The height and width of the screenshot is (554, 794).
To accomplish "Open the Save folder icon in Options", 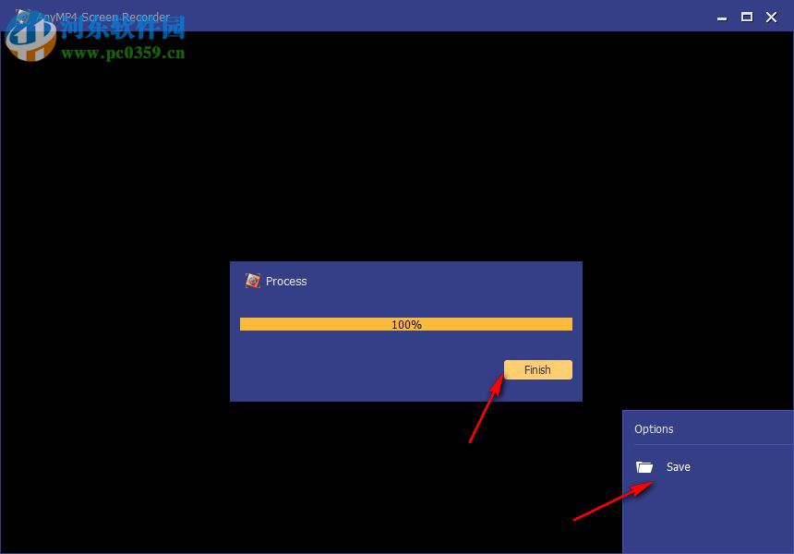I will coord(646,466).
